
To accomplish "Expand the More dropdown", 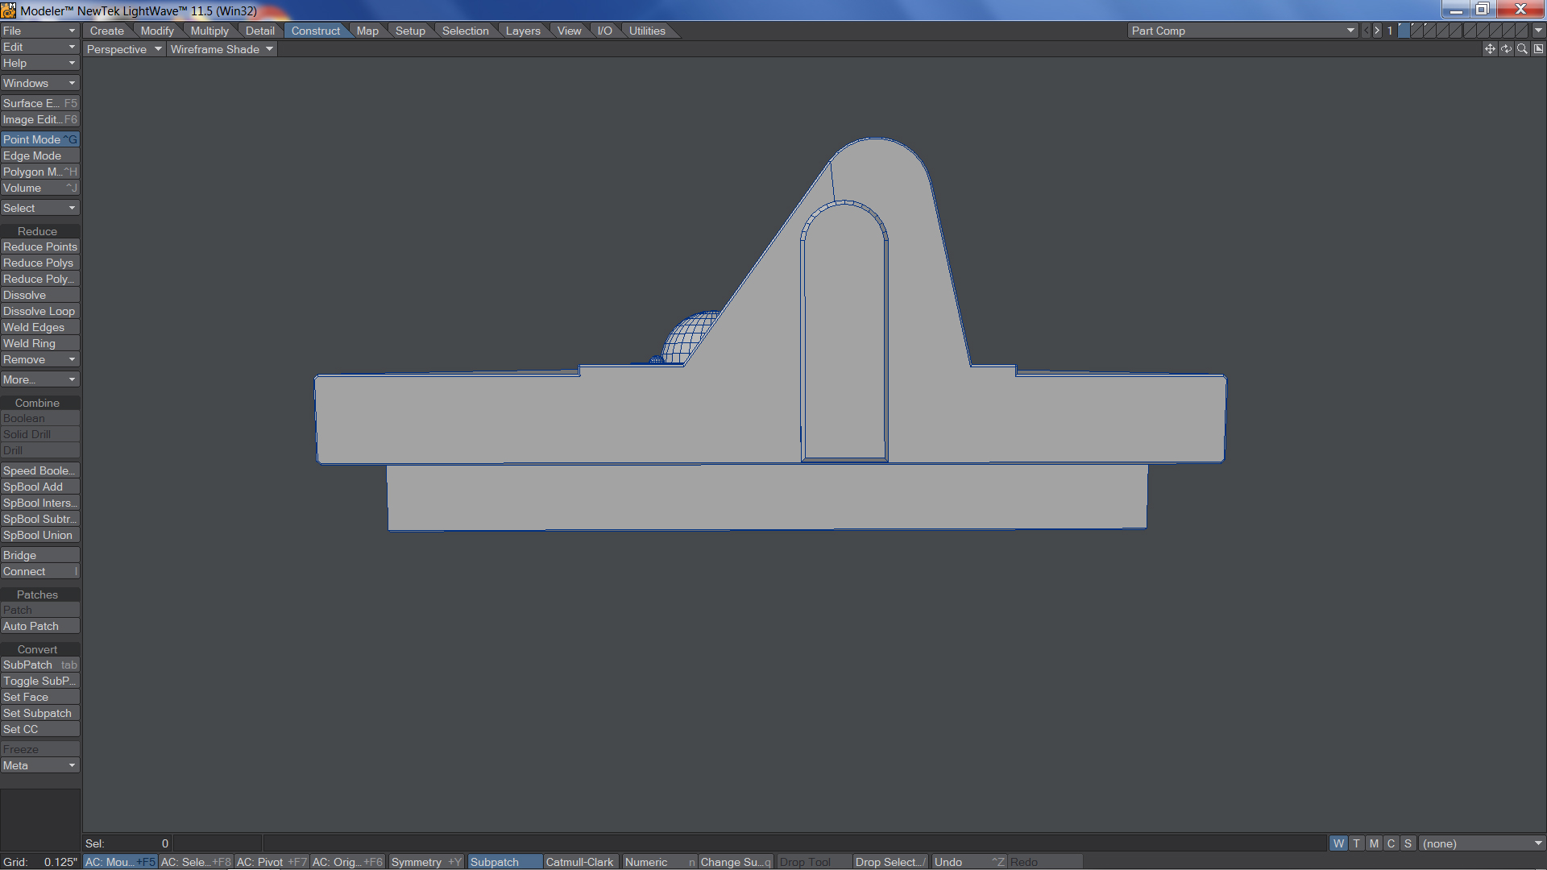I will [39, 379].
